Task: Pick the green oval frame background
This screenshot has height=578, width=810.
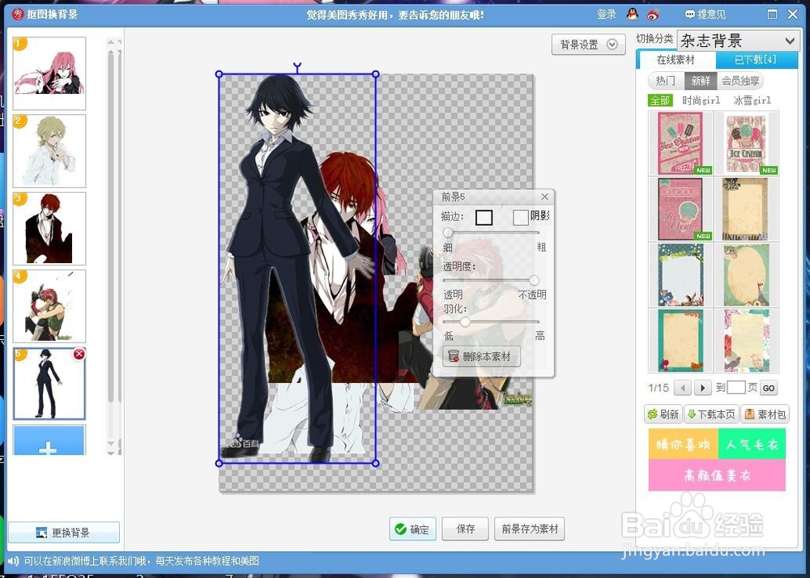Action: 746,275
